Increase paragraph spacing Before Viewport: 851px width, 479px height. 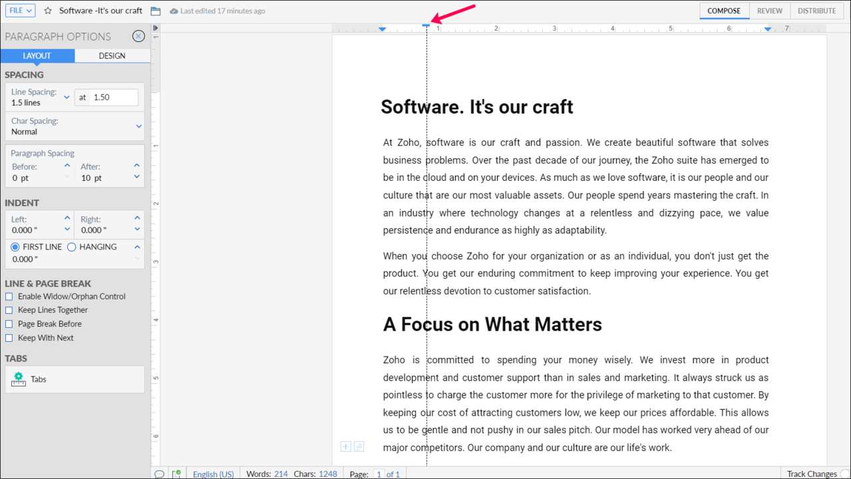[67, 166]
